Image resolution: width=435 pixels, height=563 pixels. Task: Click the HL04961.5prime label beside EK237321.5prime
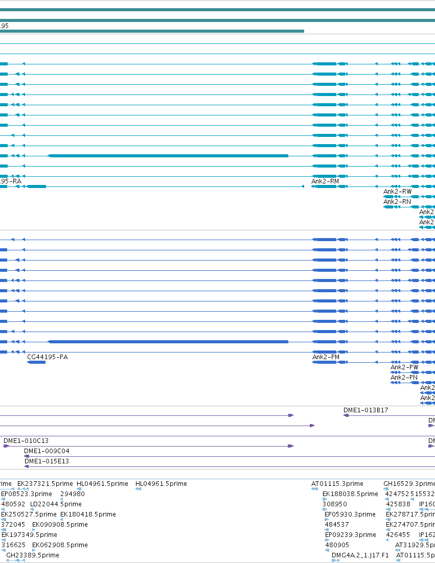(x=102, y=484)
